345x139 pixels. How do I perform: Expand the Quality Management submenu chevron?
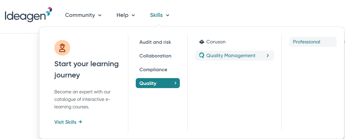(x=268, y=56)
